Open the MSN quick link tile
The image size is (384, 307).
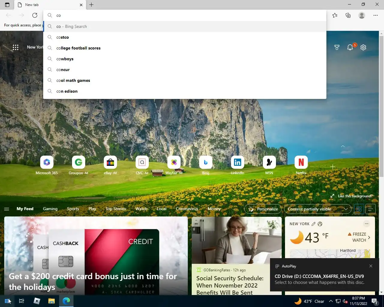pyautogui.click(x=269, y=165)
